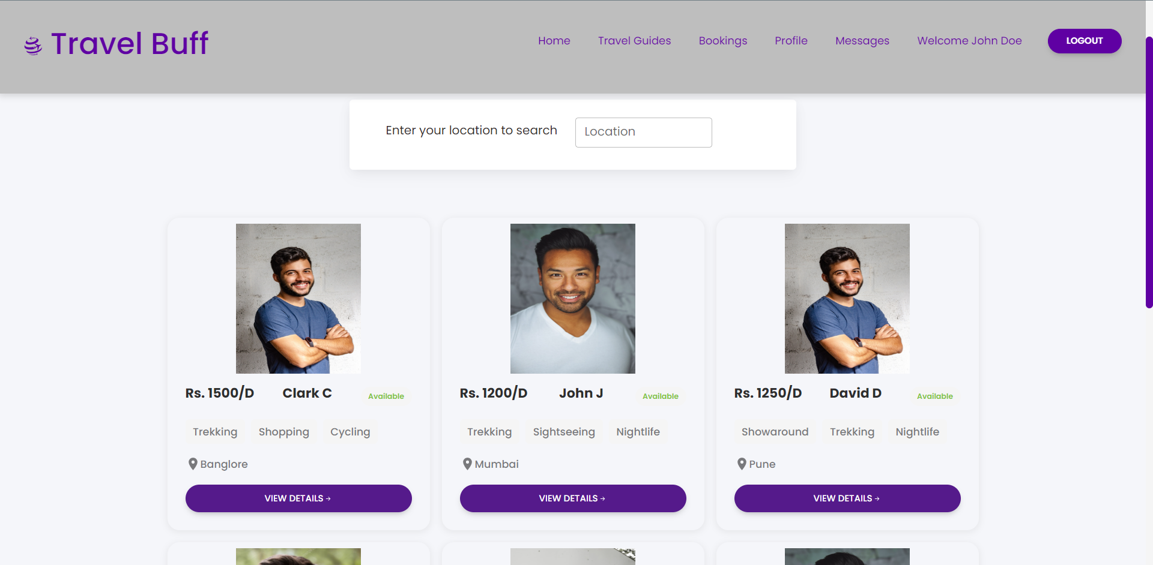Click the location pin icon beside Banglore
This screenshot has width=1153, height=565.
(193, 464)
